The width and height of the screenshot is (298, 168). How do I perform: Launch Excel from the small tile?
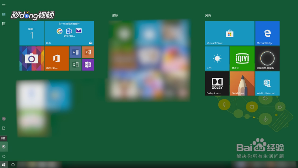pos(75,65)
